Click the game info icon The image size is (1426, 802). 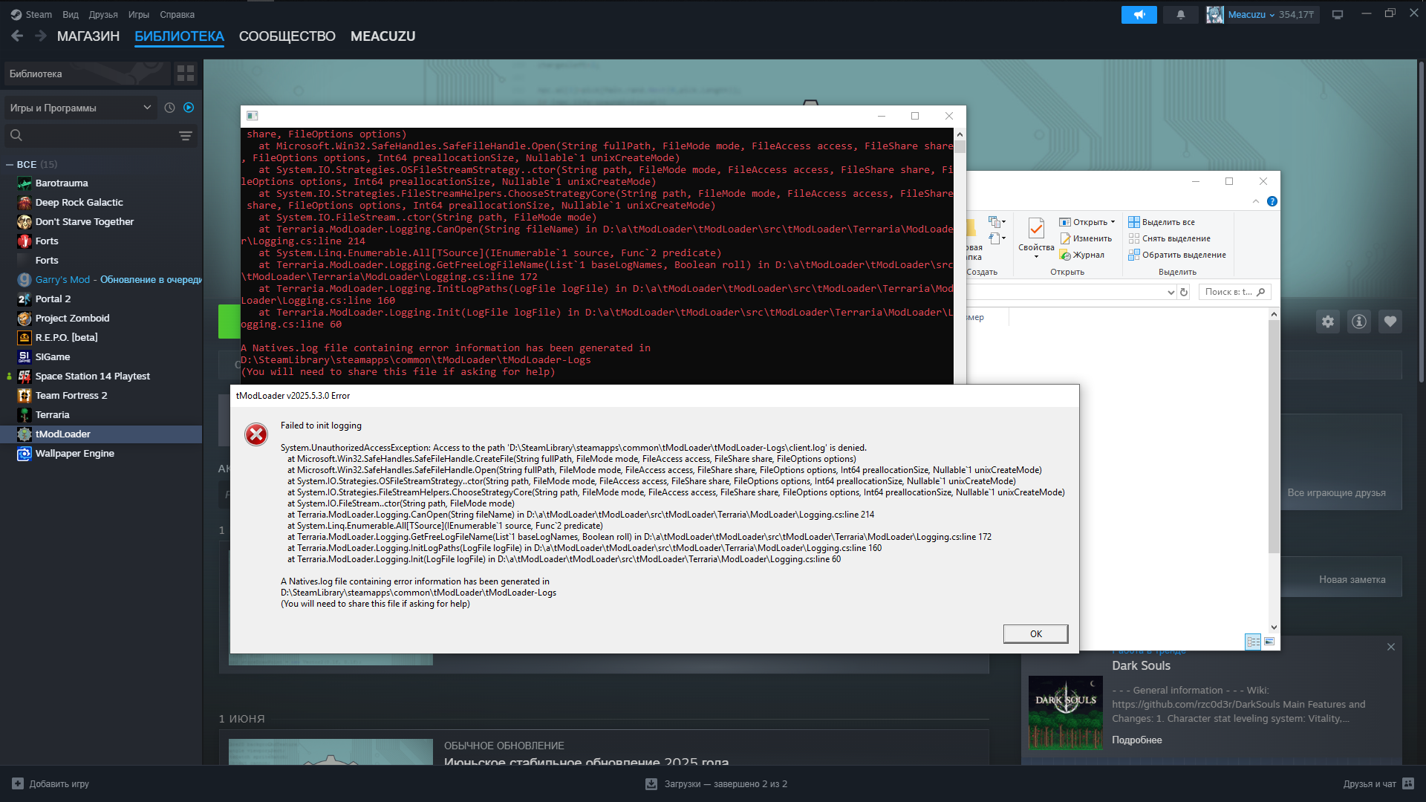[x=1358, y=322]
